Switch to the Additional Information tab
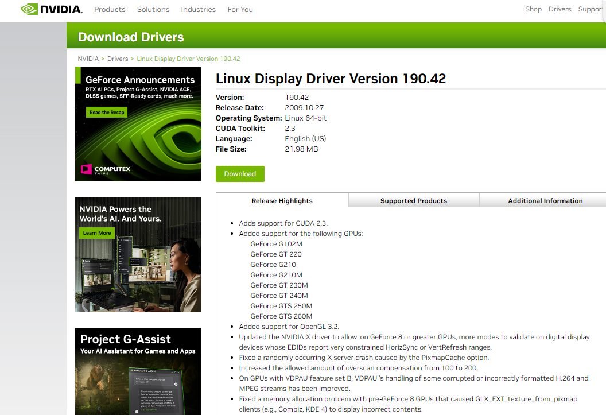The width and height of the screenshot is (606, 415). pyautogui.click(x=545, y=201)
